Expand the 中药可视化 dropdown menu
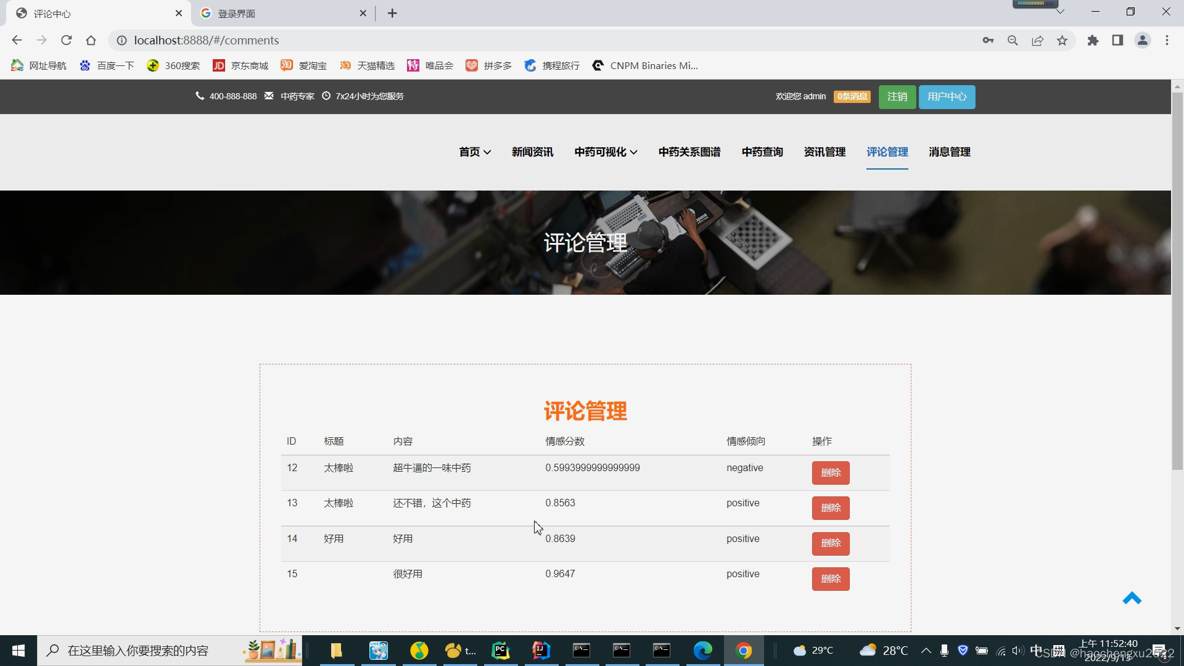 [605, 152]
